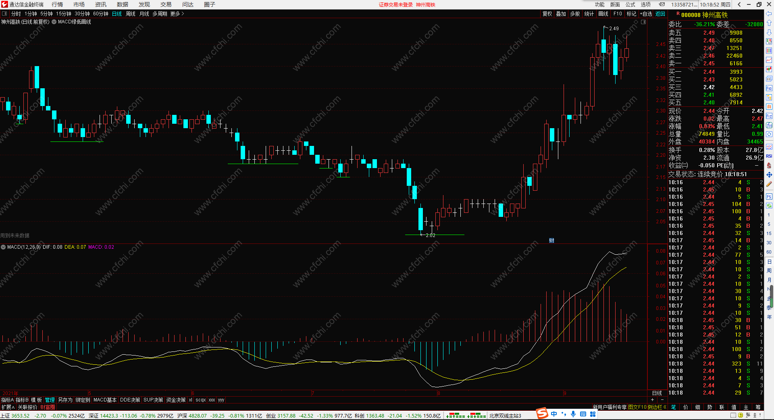
Task: Select the 价 price distribution tab
Action: (686, 407)
